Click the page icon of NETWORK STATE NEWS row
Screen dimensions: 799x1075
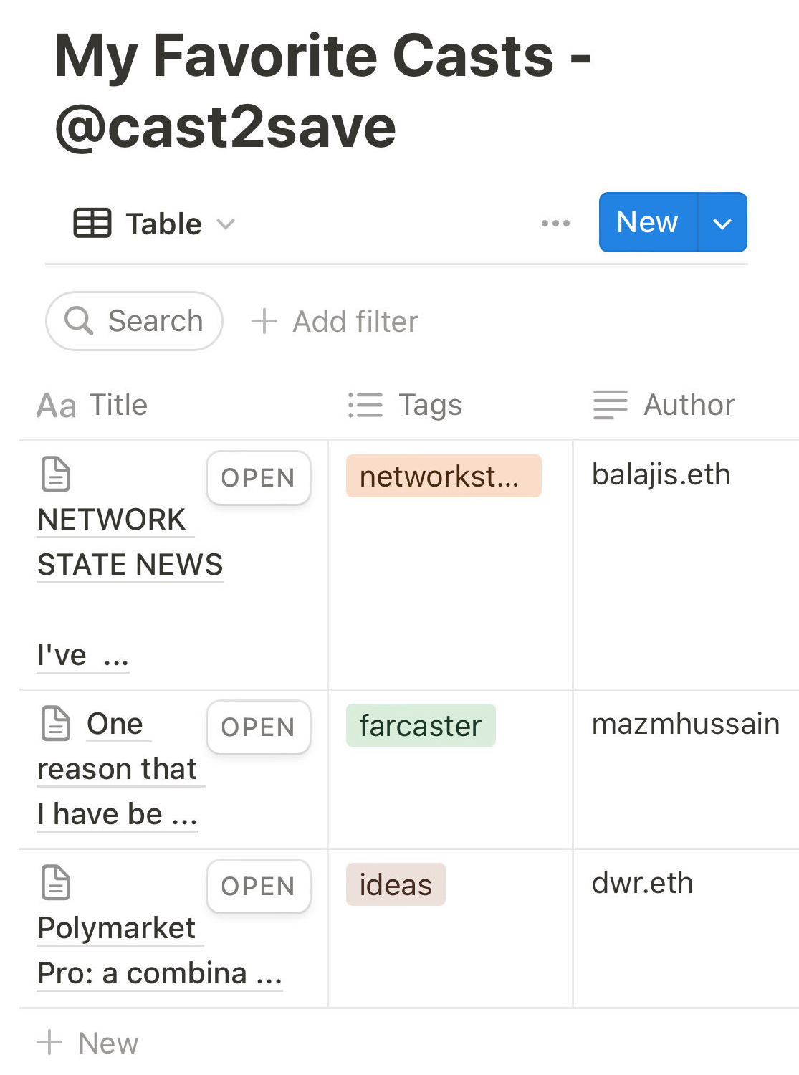[56, 474]
